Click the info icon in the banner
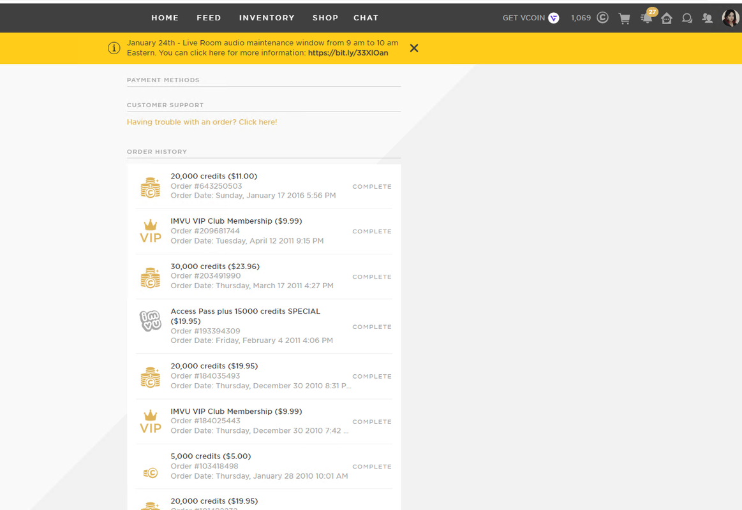Viewport: 742px width, 510px height. click(114, 48)
